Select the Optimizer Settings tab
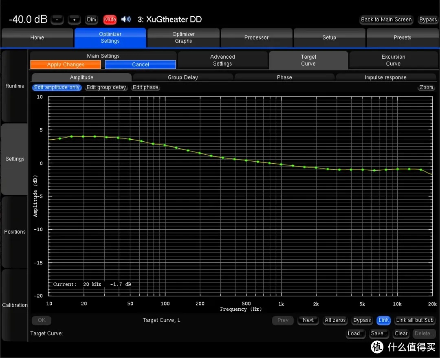Viewport: 440px width, 358px height. 110,37
